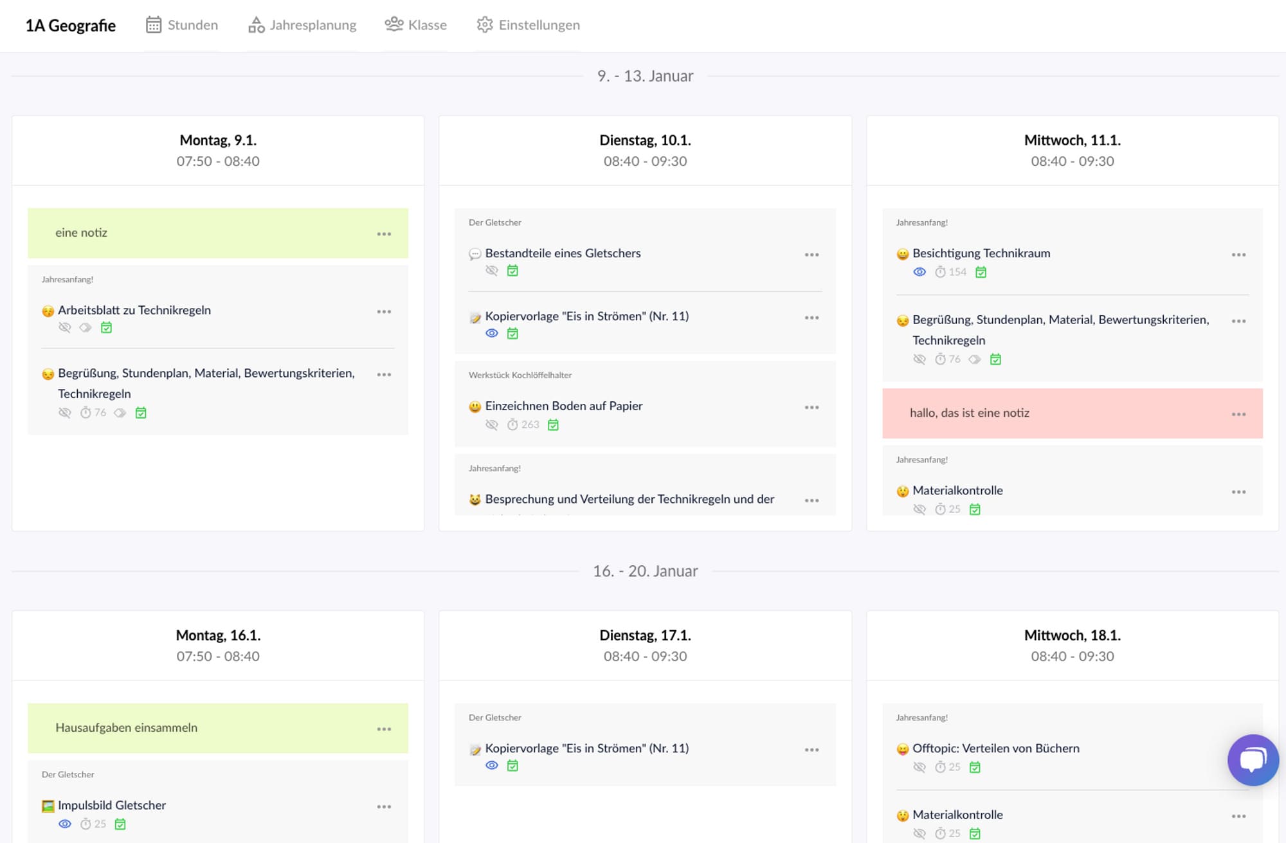The width and height of the screenshot is (1286, 843).
Task: Click timer icon under Offtopic: Verteilen von Büchern
Action: click(940, 767)
